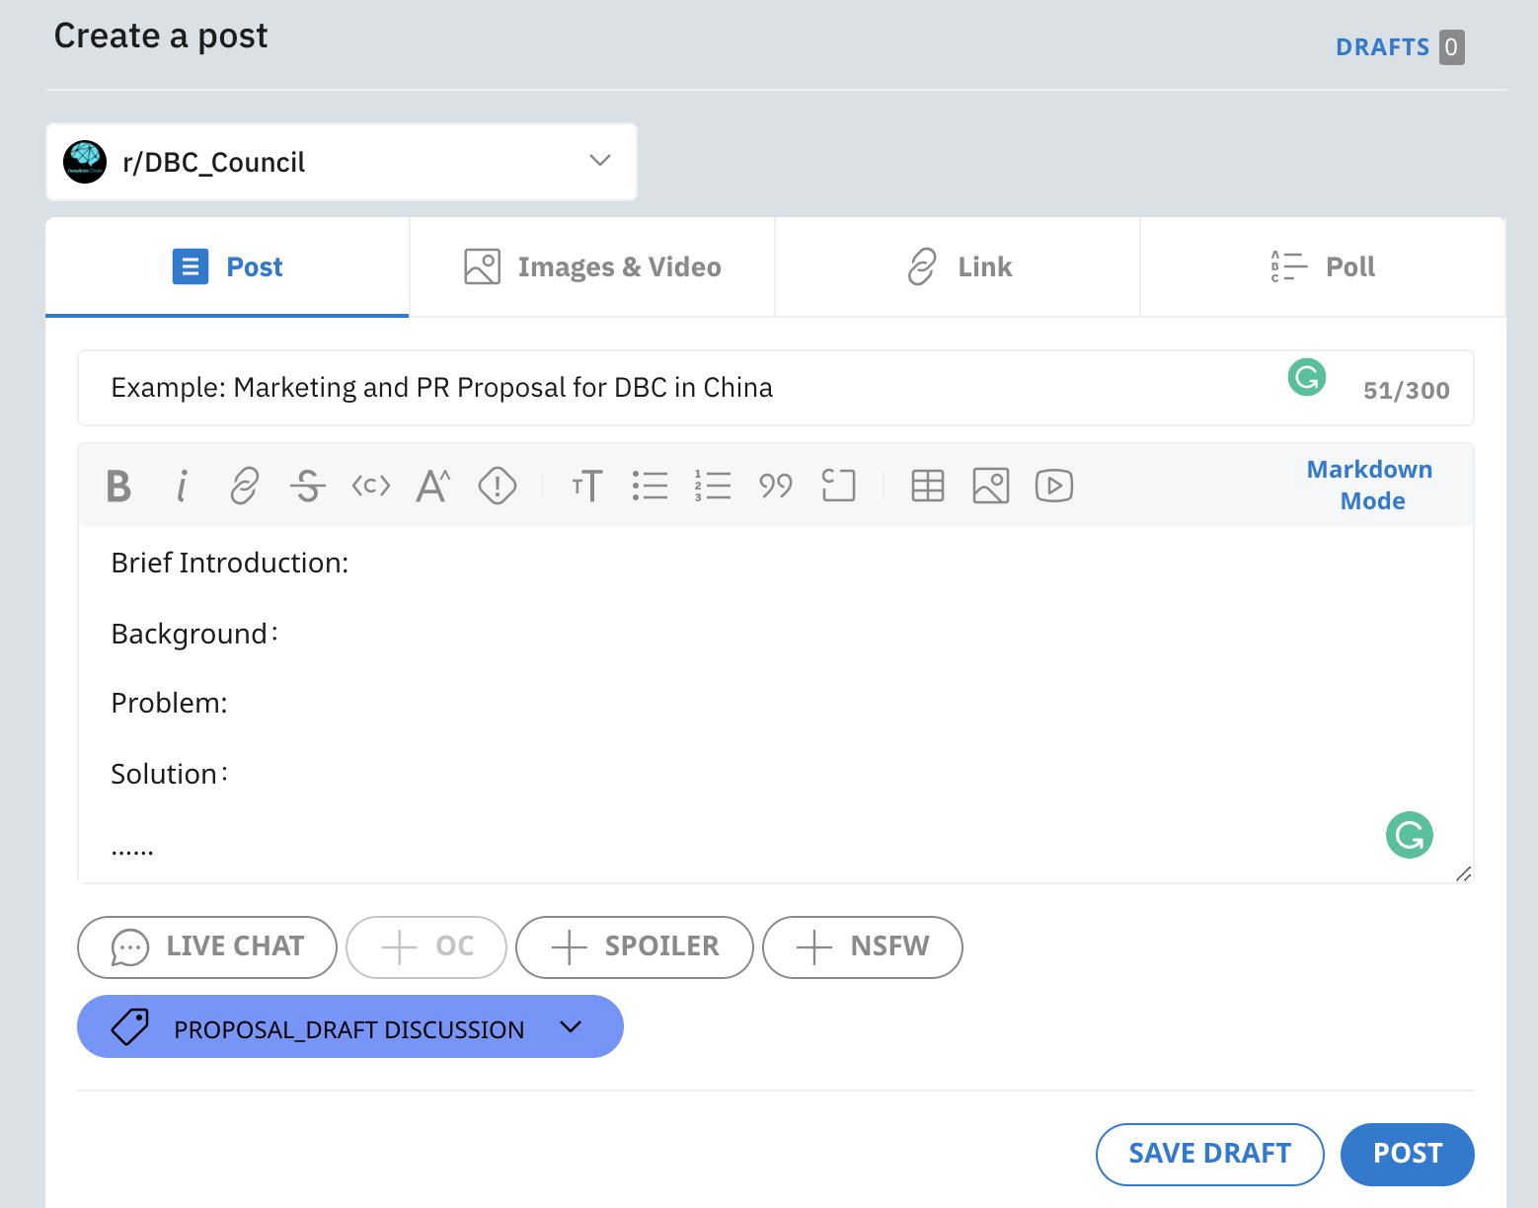Insert a bulleted list
Viewport: 1538px width, 1208px height.
pos(650,486)
